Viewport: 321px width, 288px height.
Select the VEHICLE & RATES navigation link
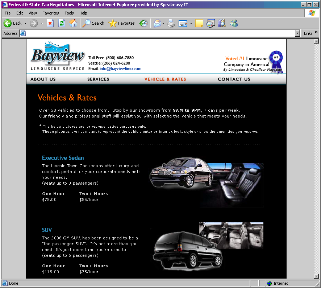165,79
